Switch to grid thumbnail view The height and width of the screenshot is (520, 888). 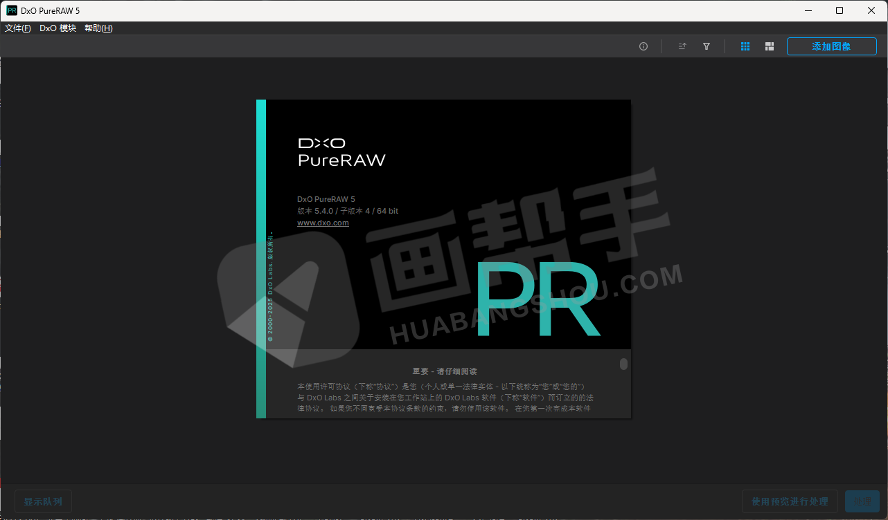point(745,46)
